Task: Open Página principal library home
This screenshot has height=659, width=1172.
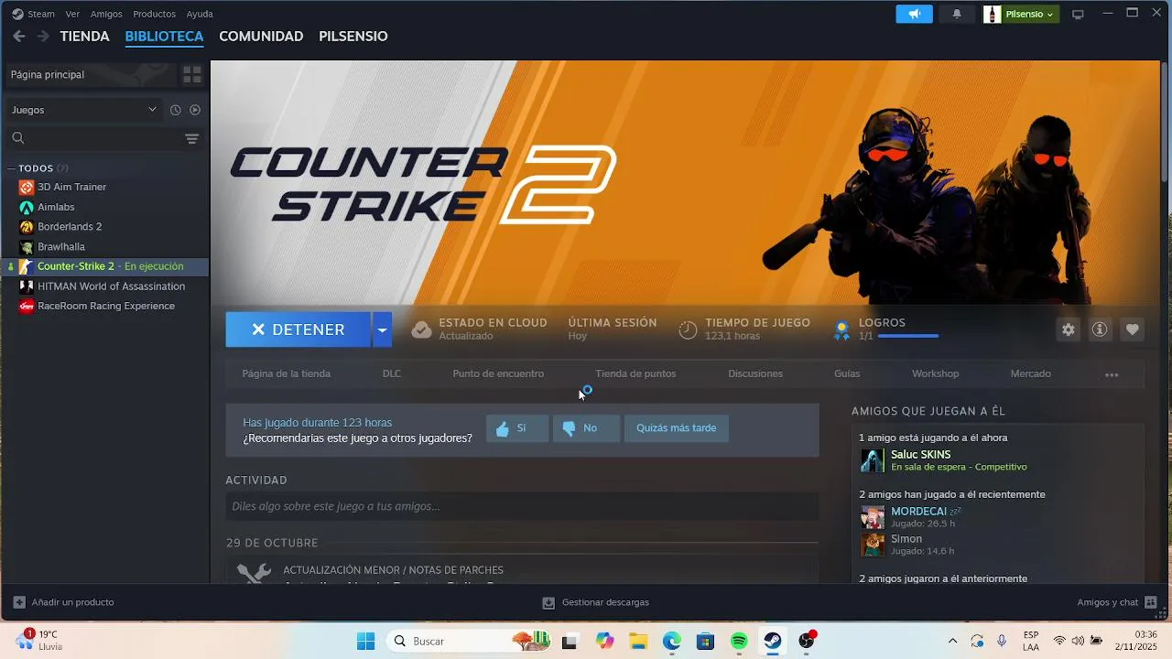Action: [x=90, y=74]
